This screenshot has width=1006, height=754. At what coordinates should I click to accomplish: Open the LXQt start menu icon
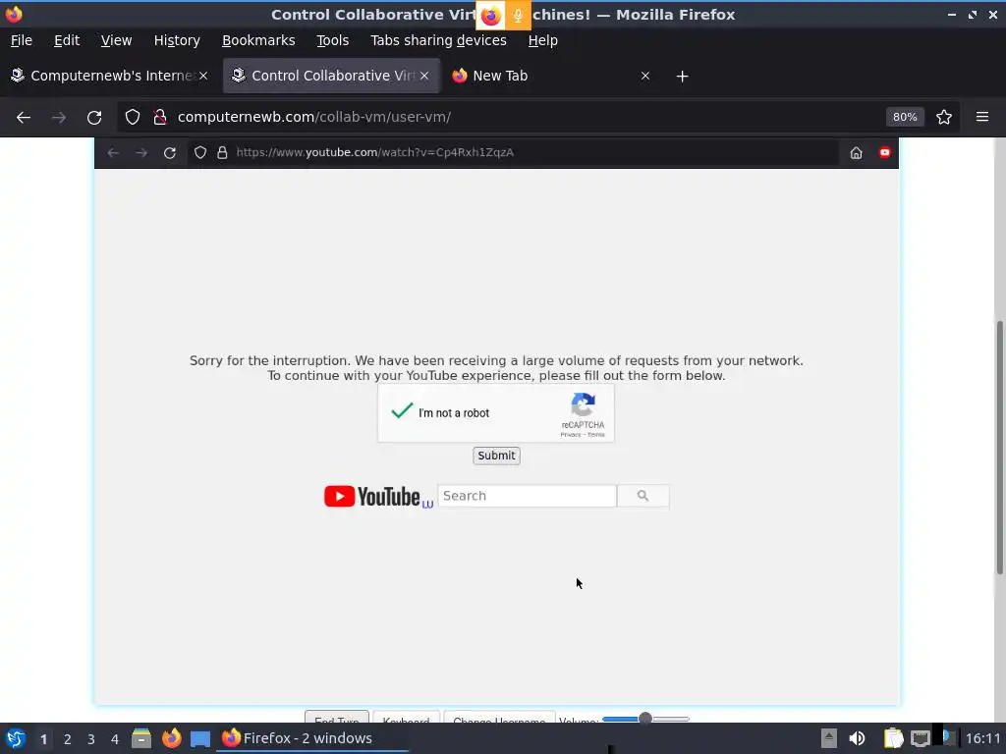point(16,738)
